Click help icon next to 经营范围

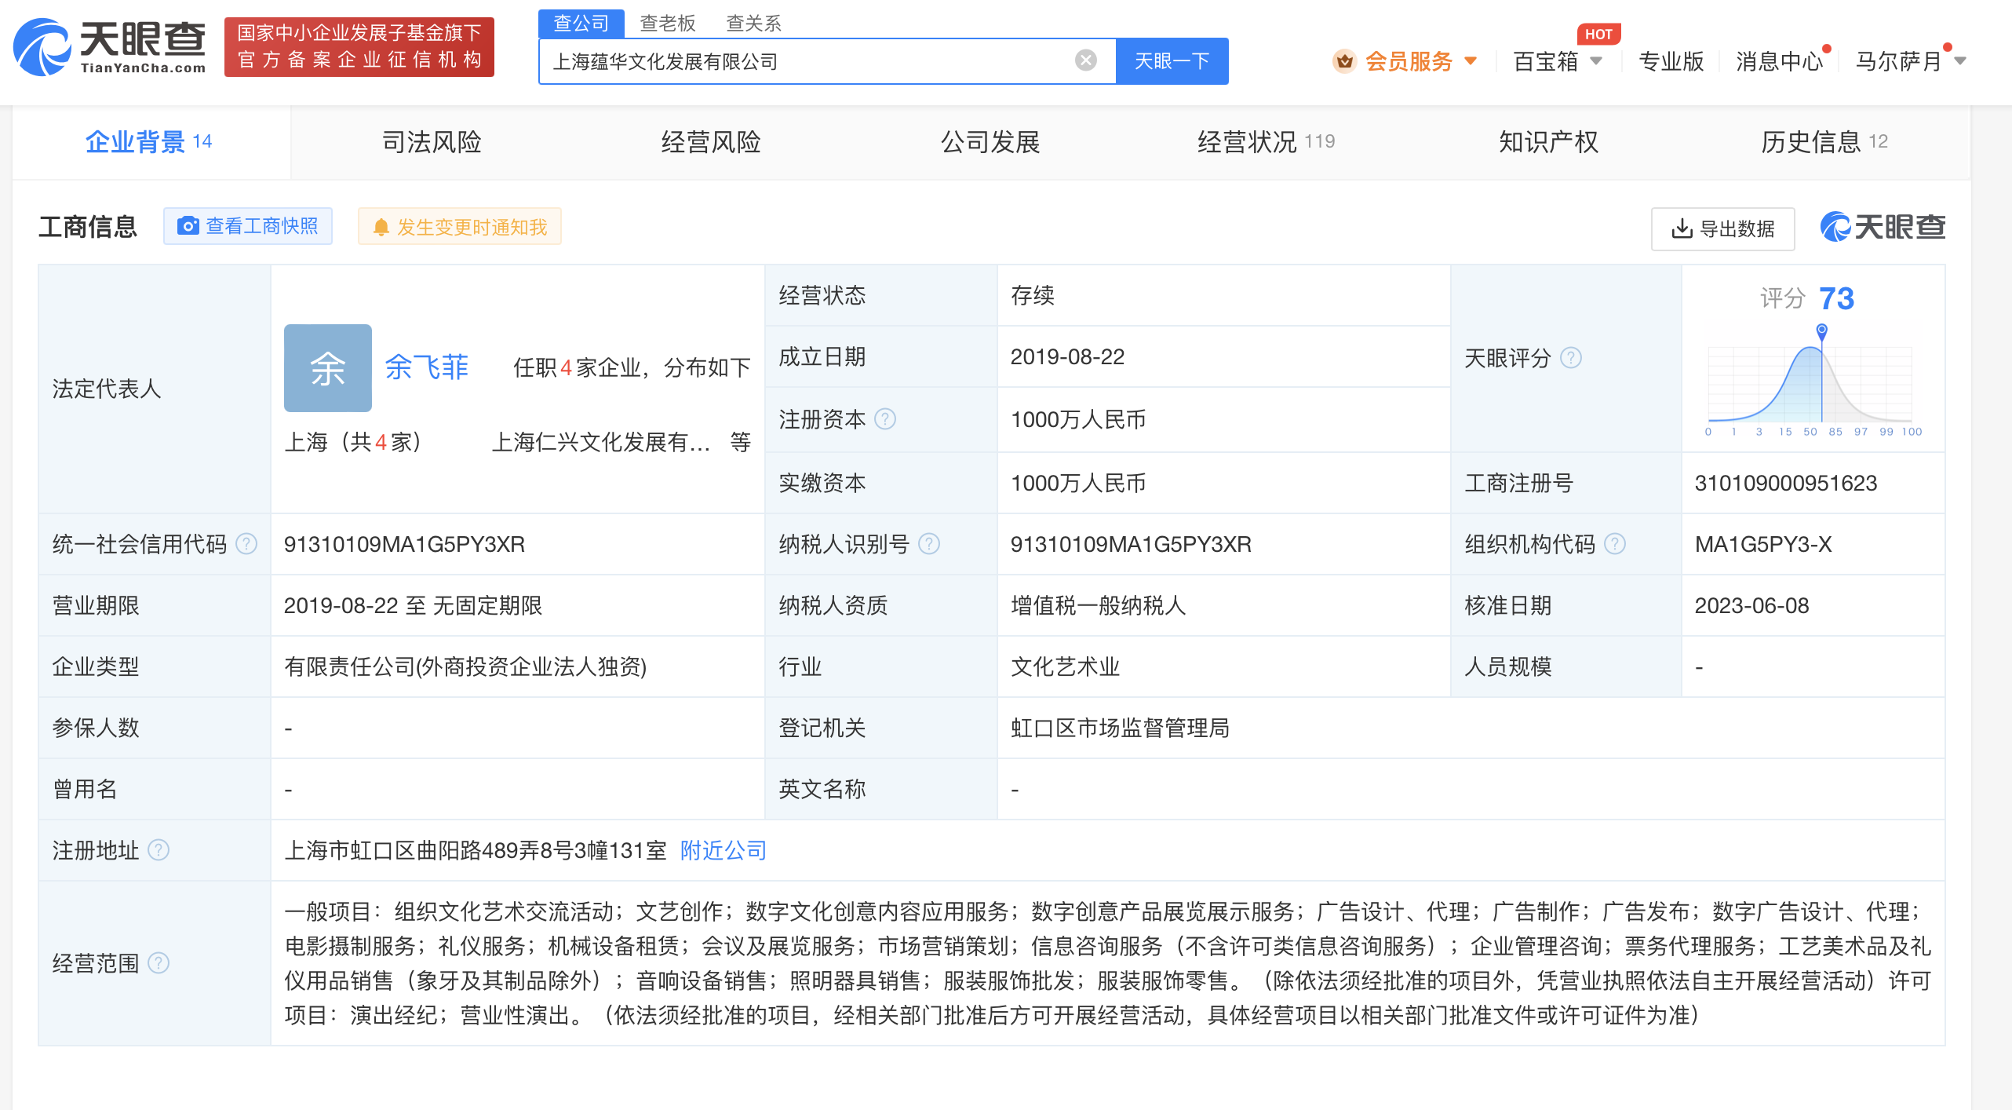pyautogui.click(x=159, y=963)
